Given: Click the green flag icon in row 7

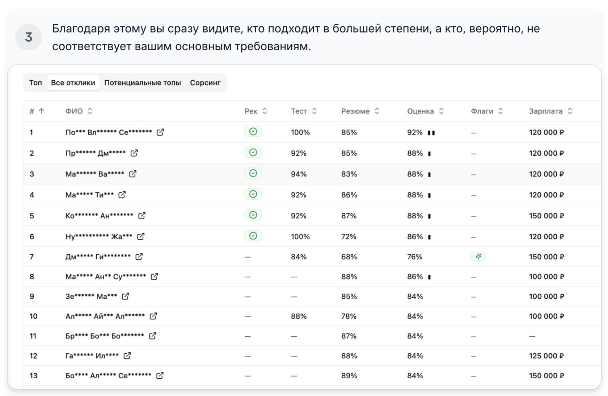Looking at the screenshot, I should click(478, 256).
